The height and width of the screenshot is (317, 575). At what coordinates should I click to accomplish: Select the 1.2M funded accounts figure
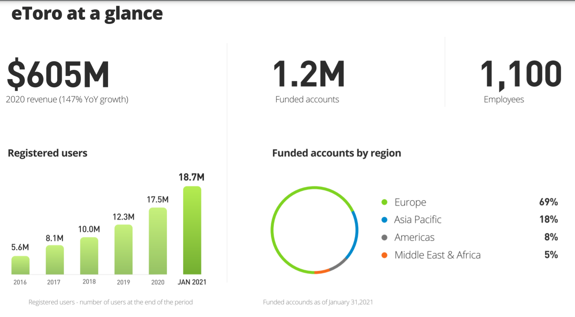click(x=309, y=74)
